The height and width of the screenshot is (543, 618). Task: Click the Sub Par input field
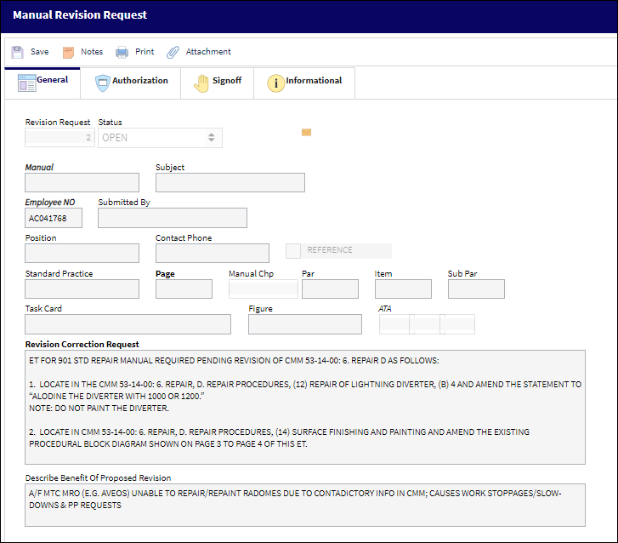(476, 289)
